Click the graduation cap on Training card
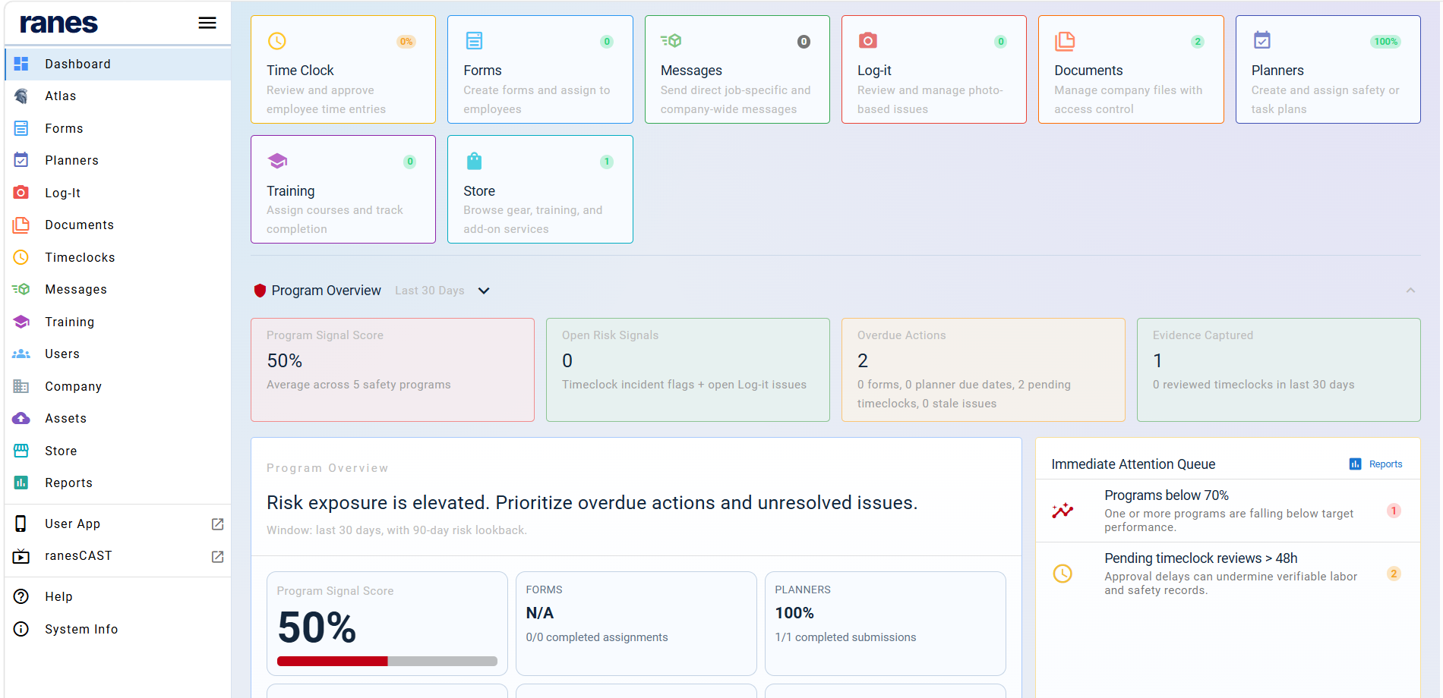The height and width of the screenshot is (698, 1443). point(277,161)
